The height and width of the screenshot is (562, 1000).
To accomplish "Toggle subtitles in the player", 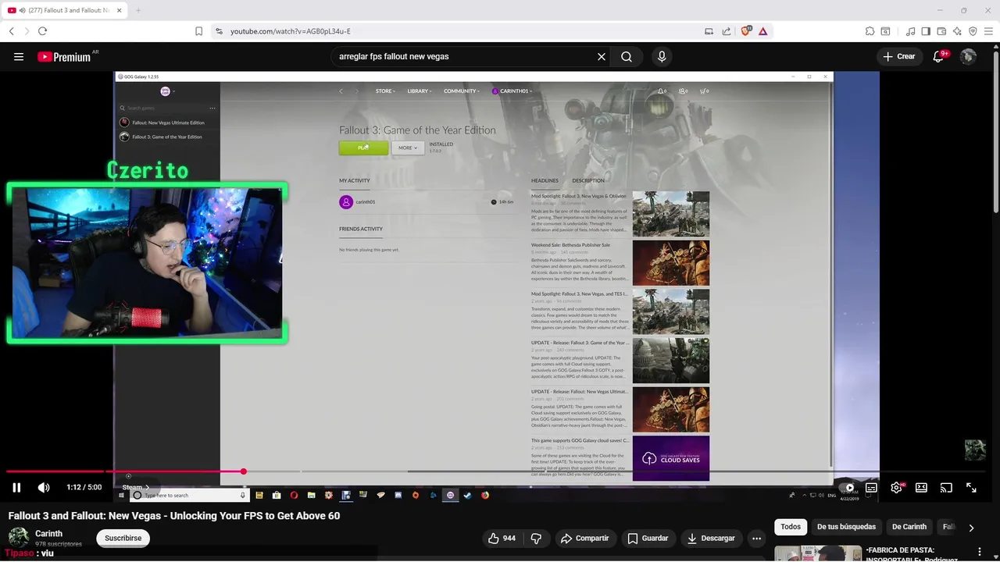I will pyautogui.click(x=871, y=488).
